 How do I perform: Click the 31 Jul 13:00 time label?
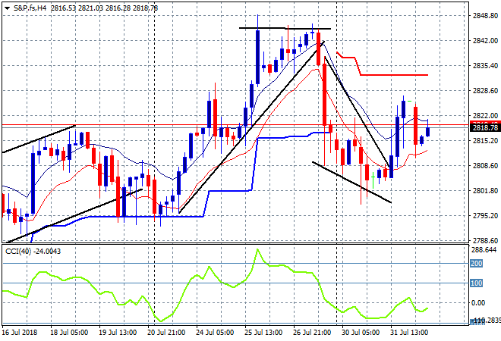[x=409, y=333]
